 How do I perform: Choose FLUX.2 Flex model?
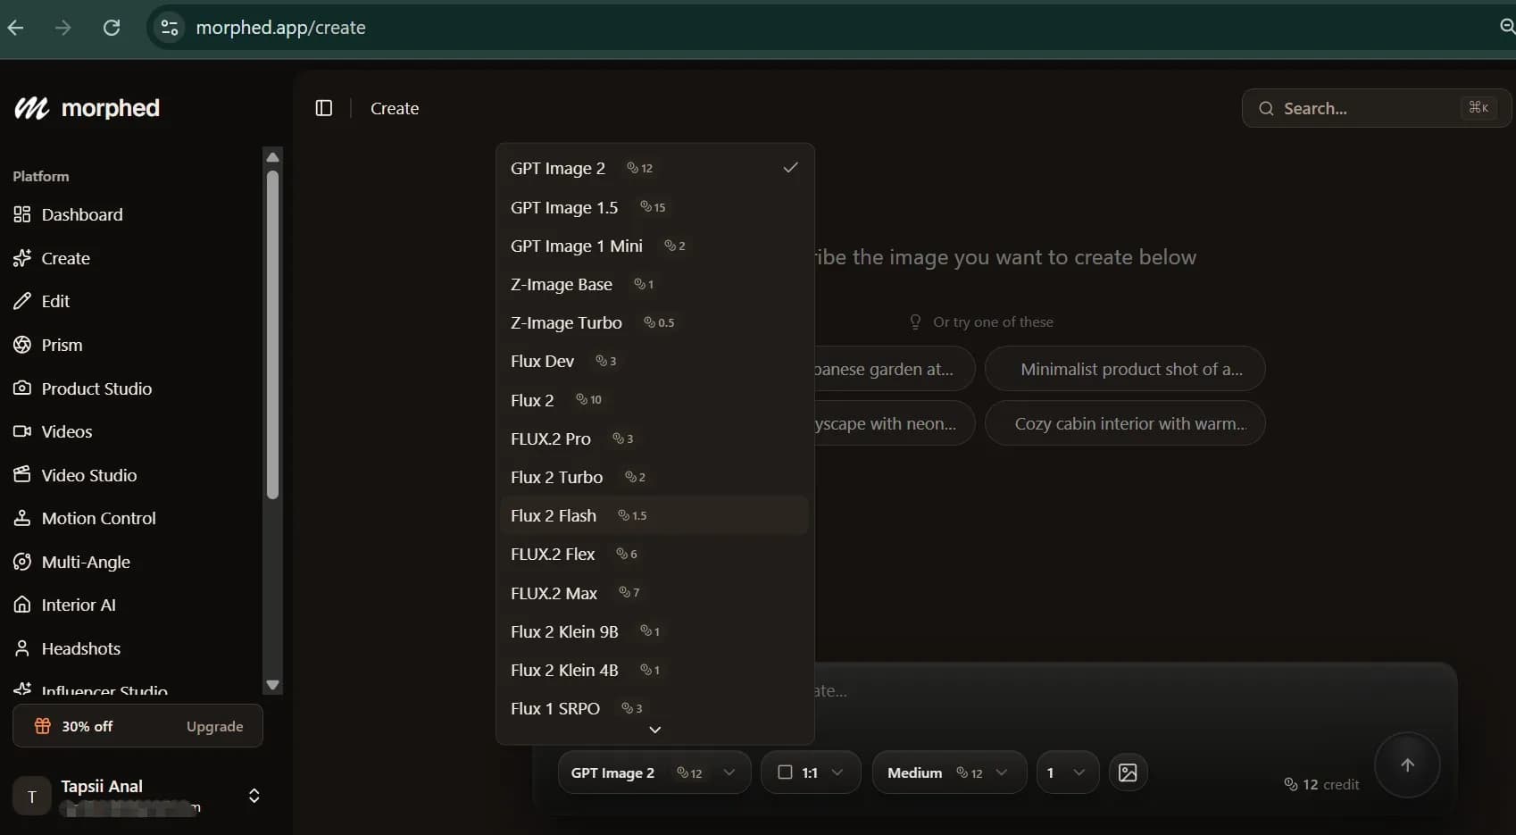[x=654, y=554]
